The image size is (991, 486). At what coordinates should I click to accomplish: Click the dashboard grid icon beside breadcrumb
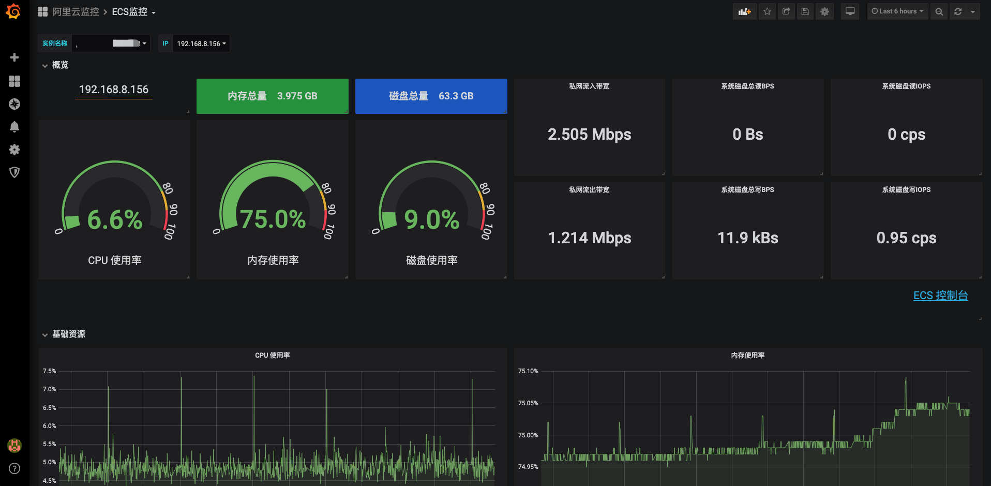point(42,11)
